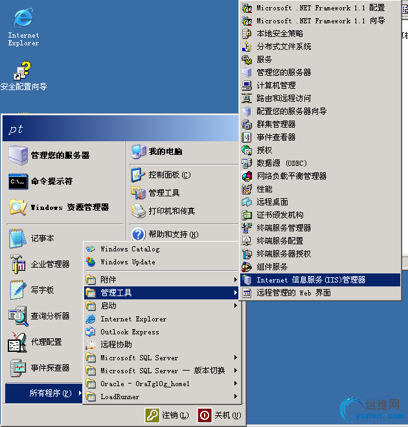Select 分布式文件系统 menu entry
Screen dimensions: 408x427
[x=321, y=47]
